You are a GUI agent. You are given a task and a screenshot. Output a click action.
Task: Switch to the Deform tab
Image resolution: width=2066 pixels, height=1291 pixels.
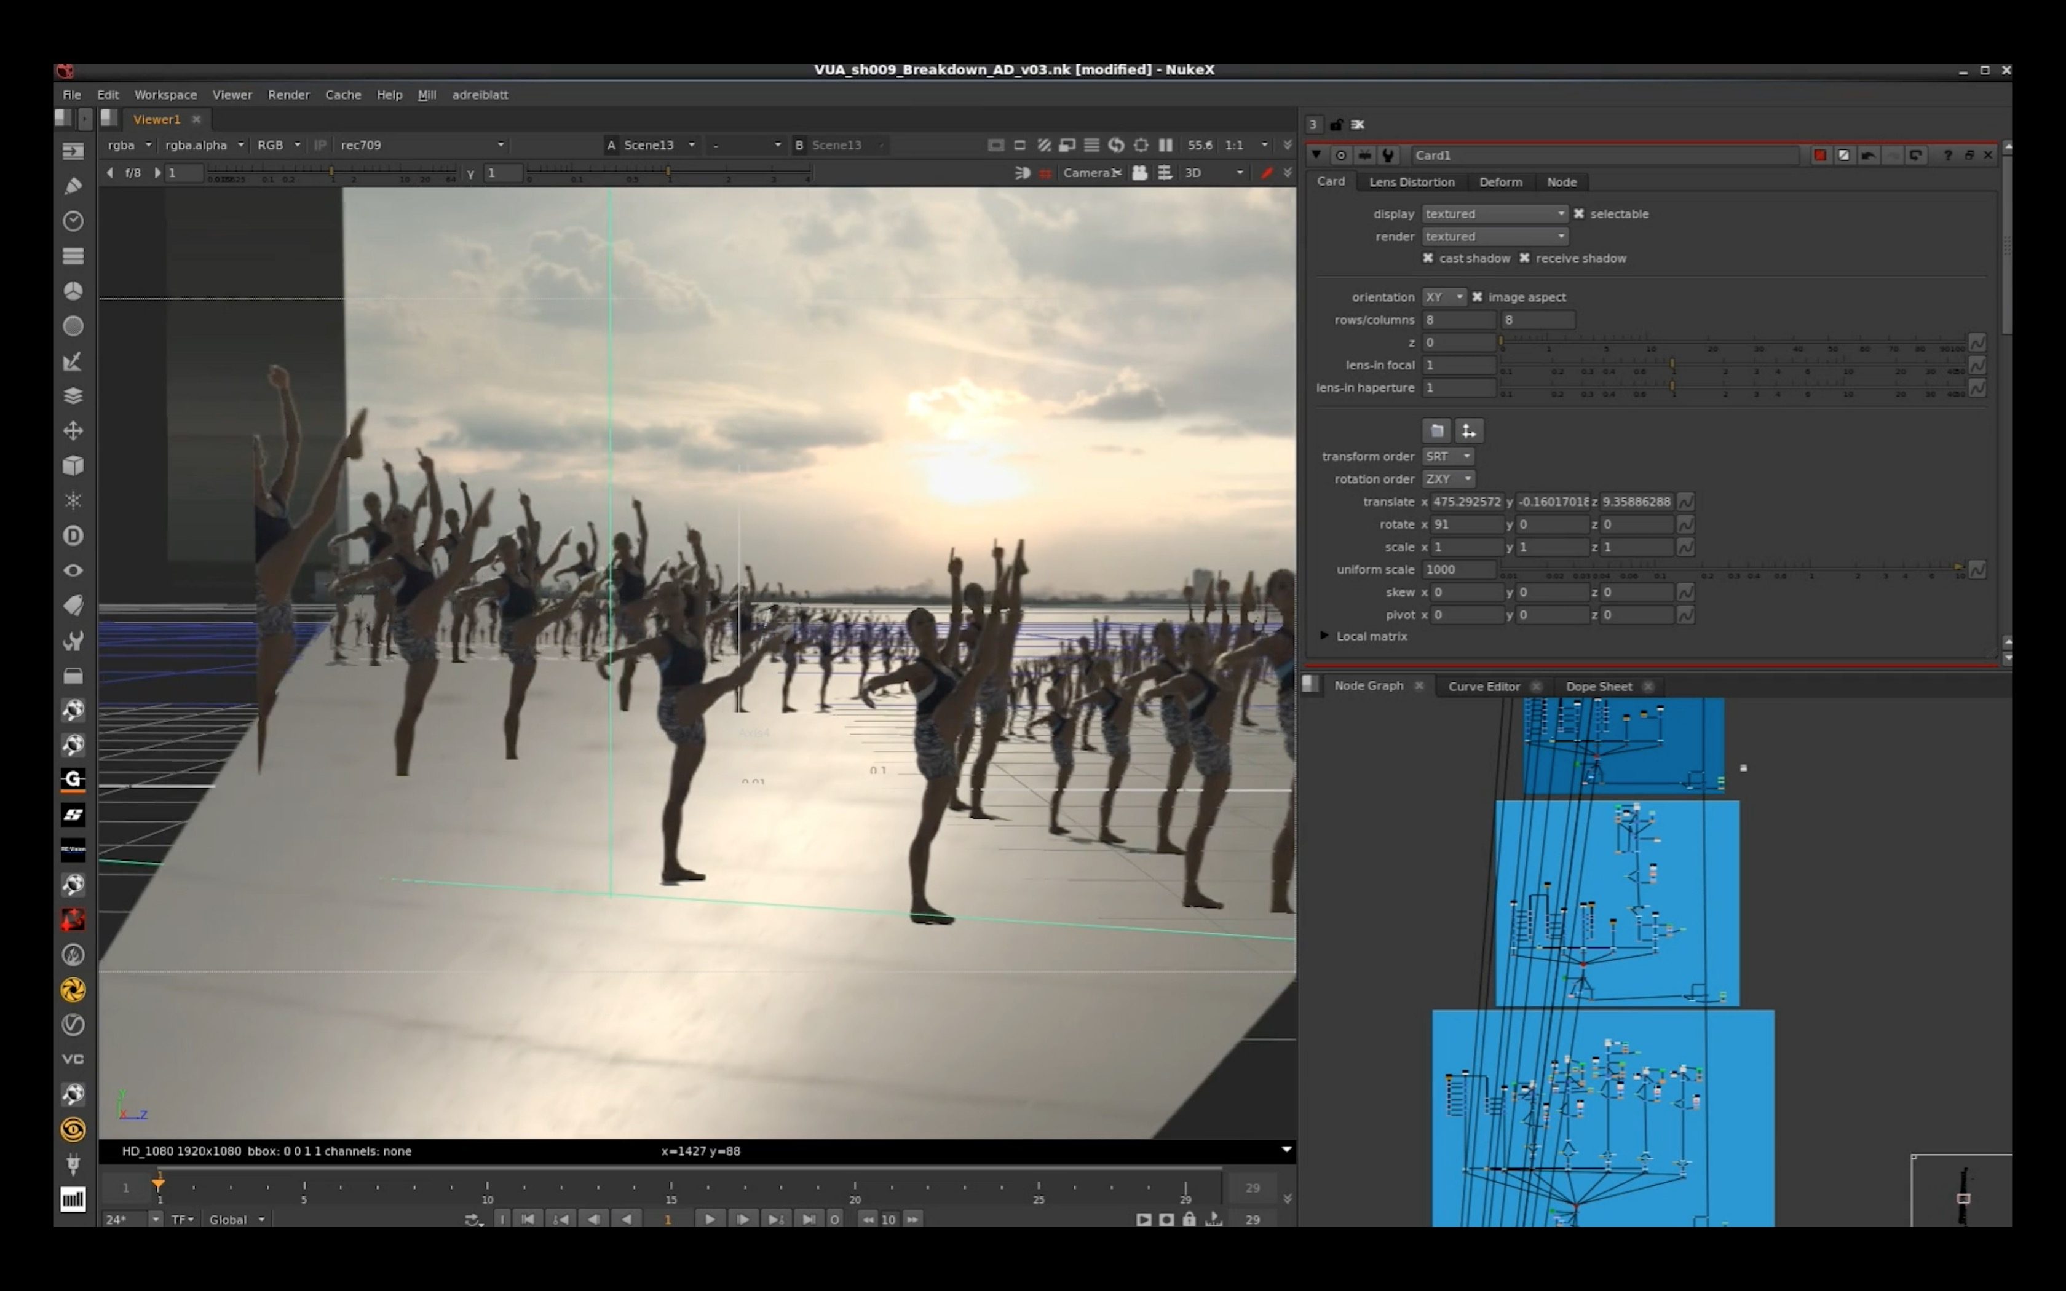[1500, 182]
